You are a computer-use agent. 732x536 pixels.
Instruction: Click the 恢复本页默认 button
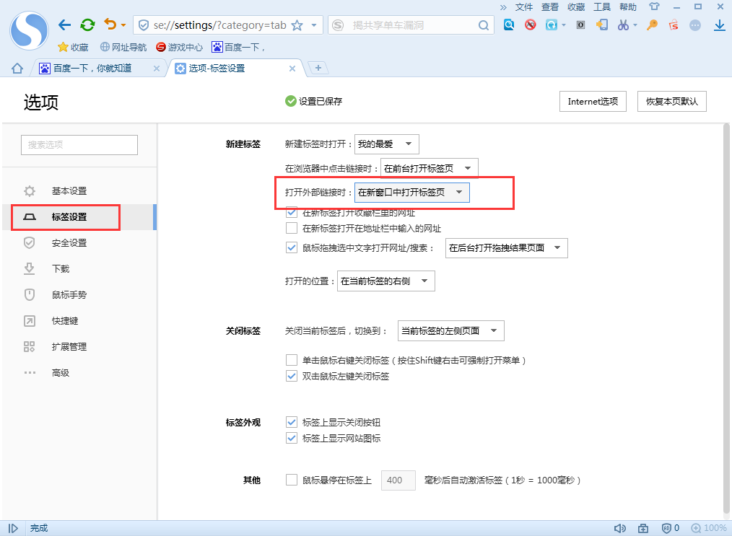[671, 101]
